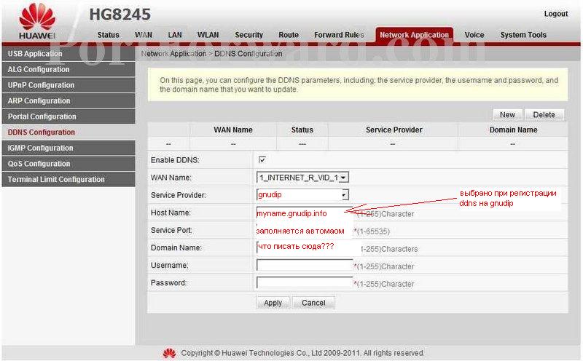Click the New button
583x361 pixels.
coord(507,114)
